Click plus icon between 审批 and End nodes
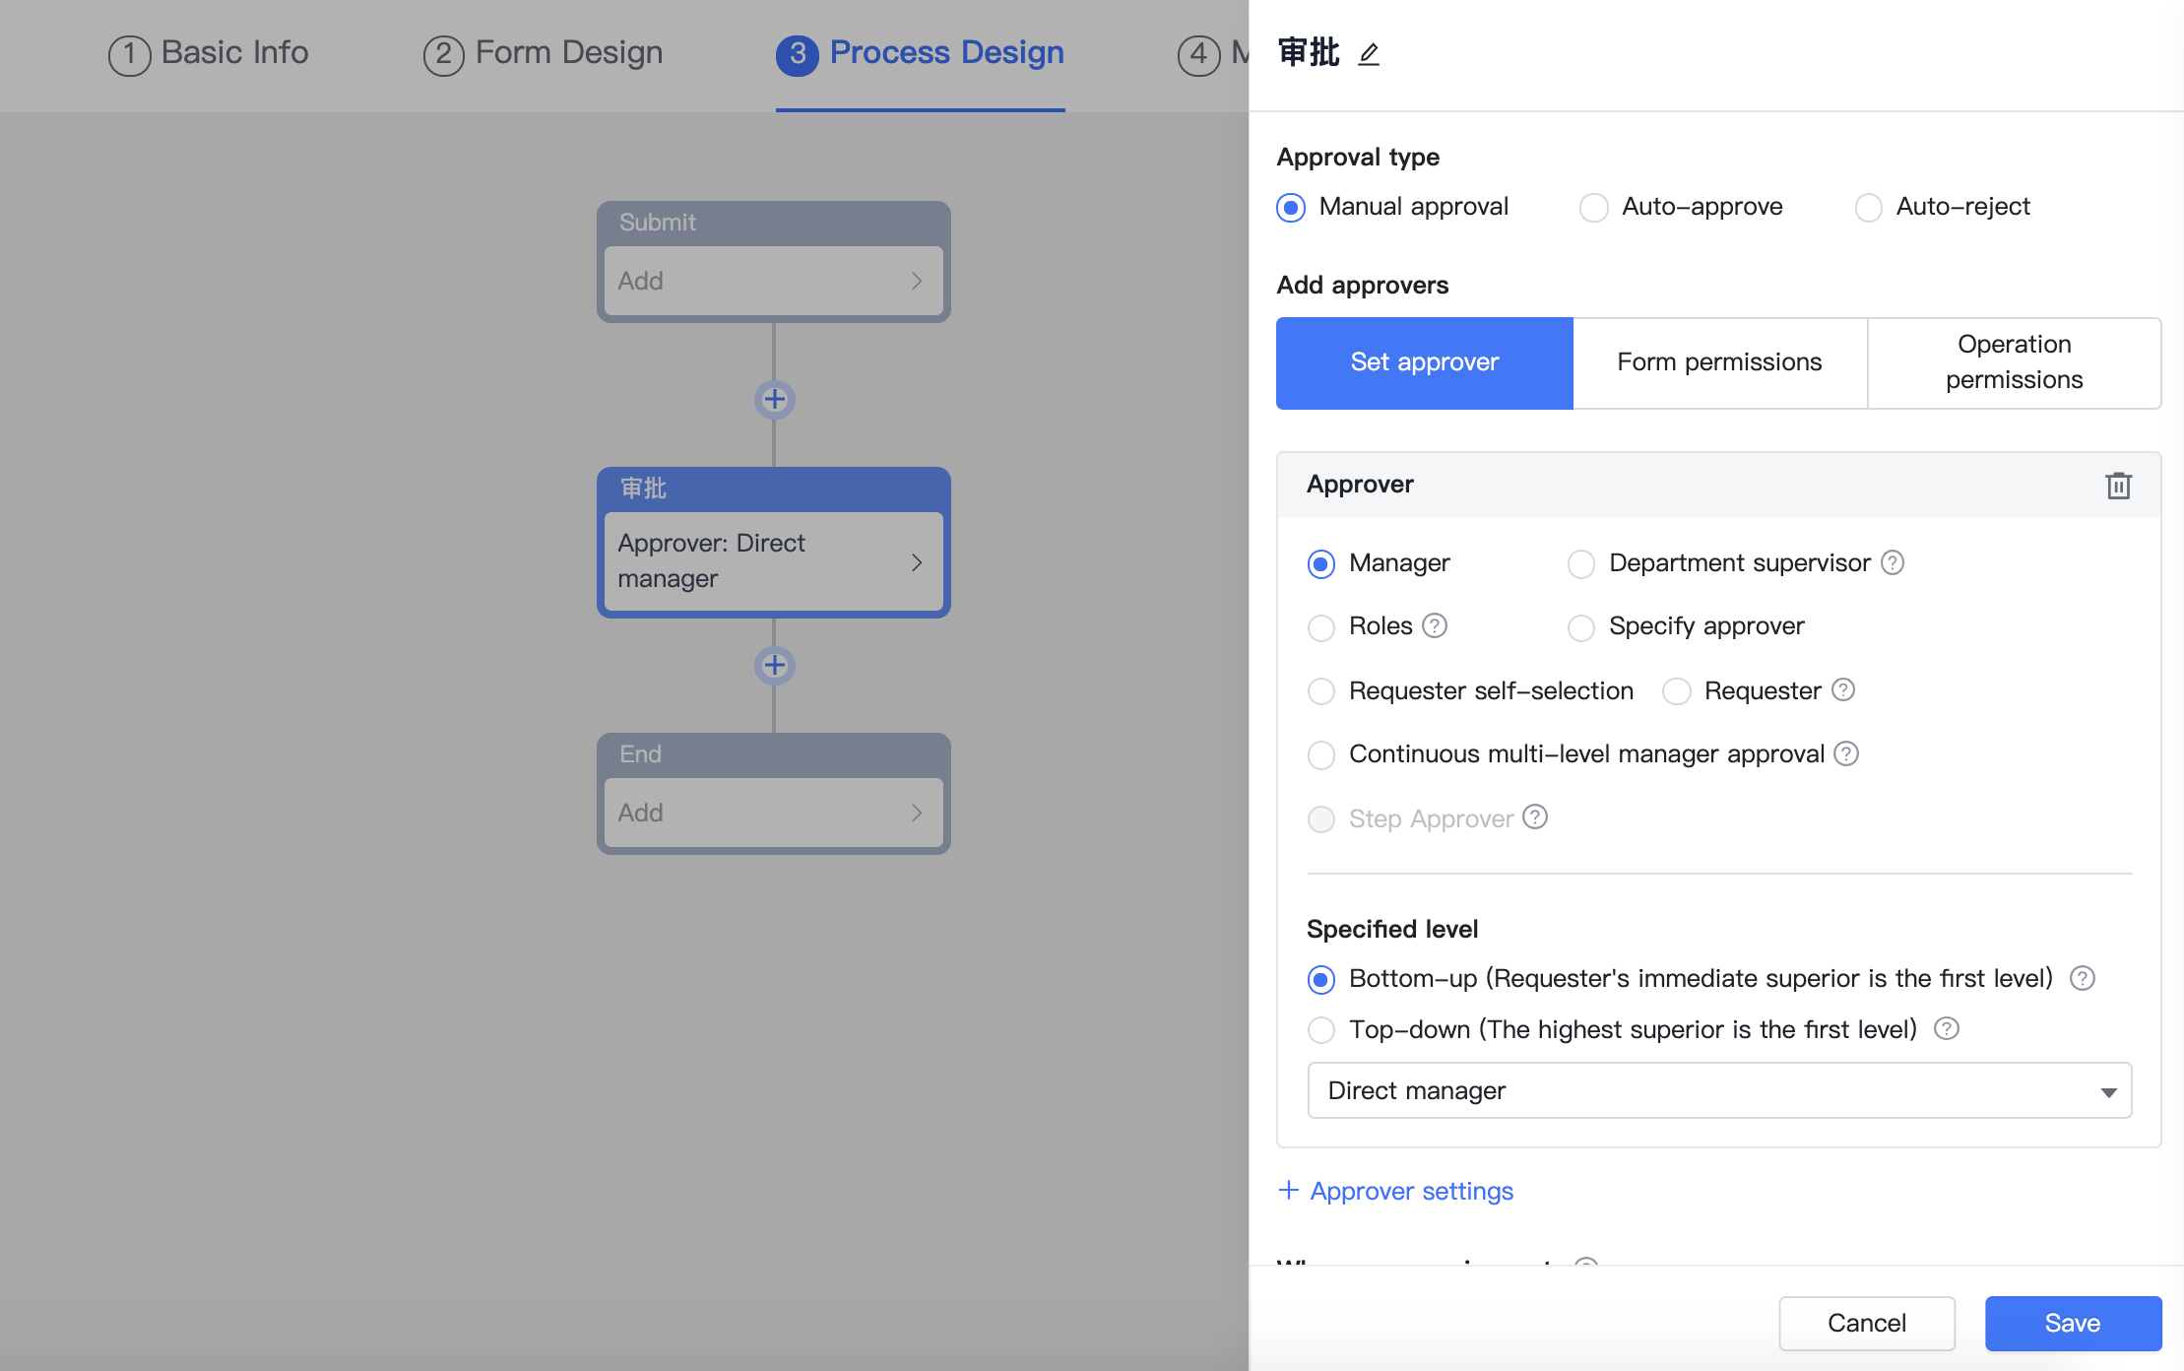Screen dimensions: 2184x1371 point(774,665)
